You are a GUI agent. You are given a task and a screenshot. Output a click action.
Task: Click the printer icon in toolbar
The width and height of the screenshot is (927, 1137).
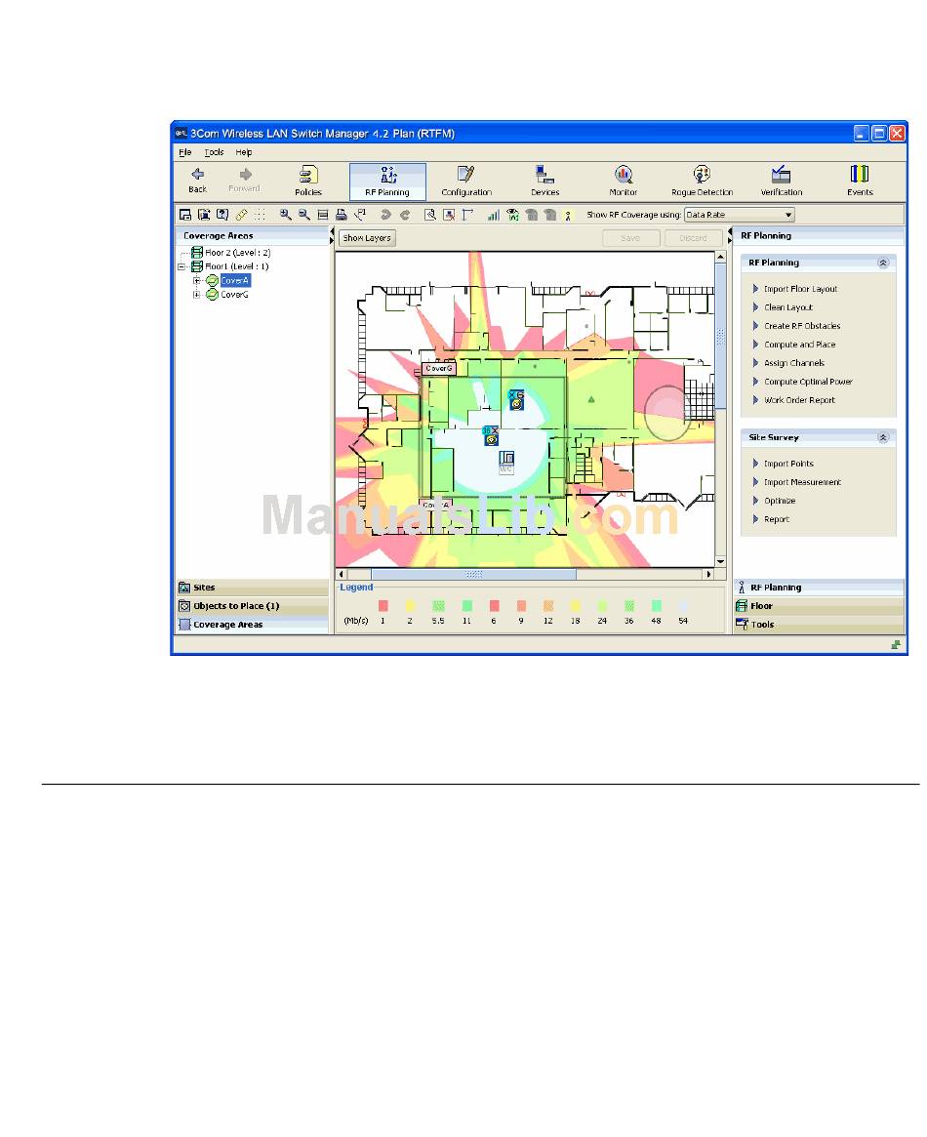point(341,215)
